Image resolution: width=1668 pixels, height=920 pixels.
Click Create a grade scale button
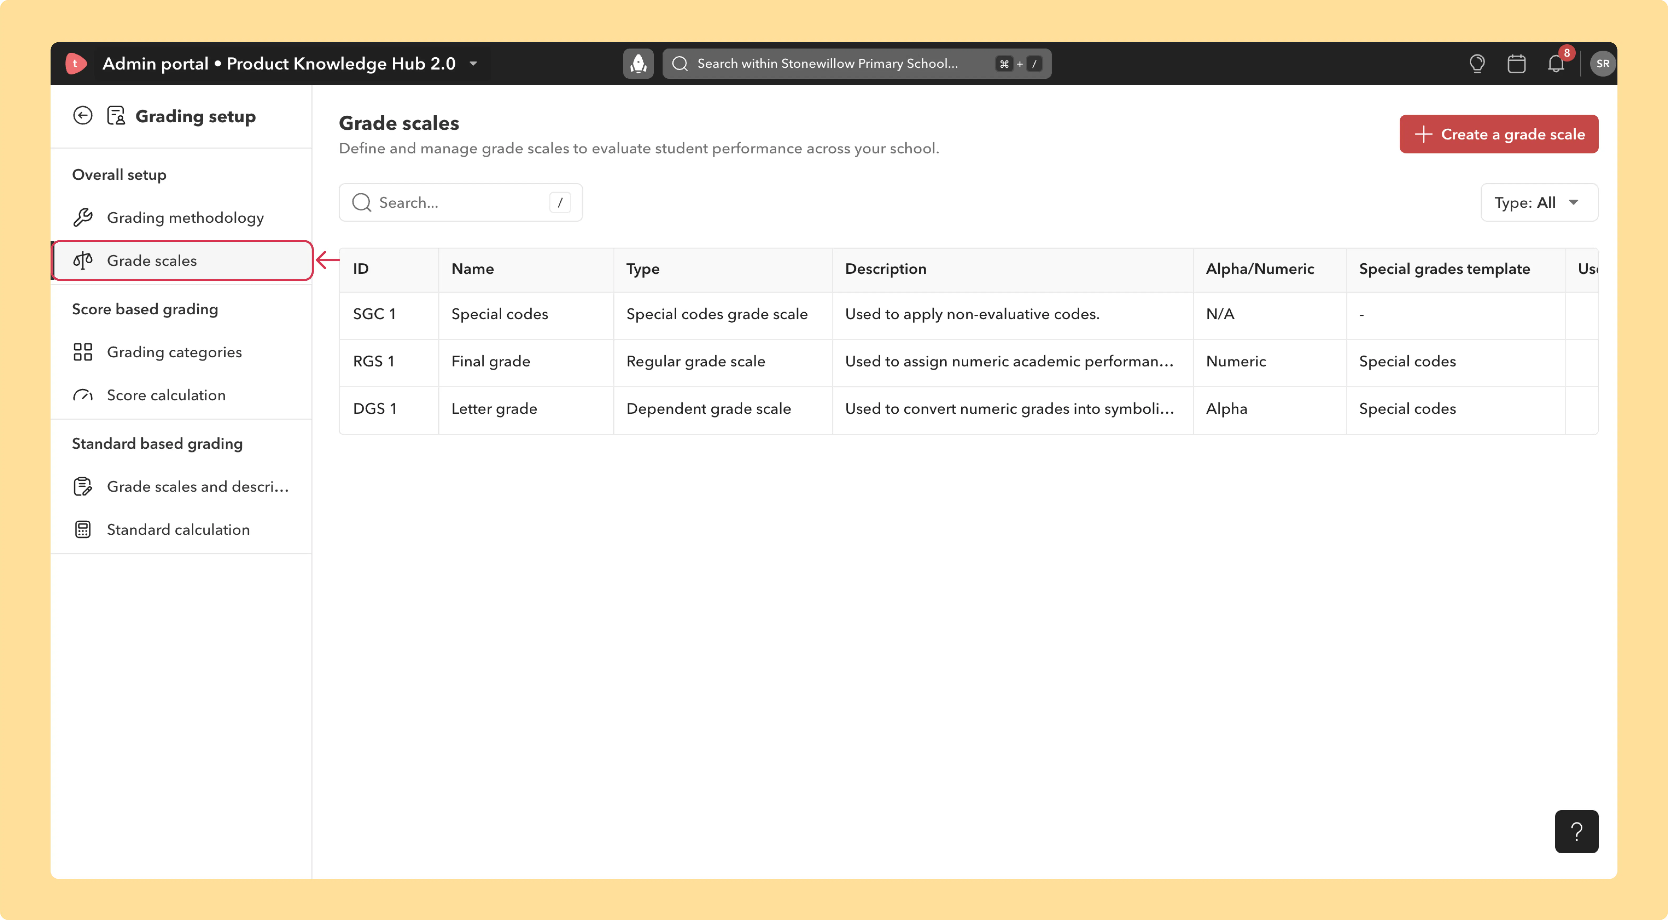pyautogui.click(x=1498, y=134)
